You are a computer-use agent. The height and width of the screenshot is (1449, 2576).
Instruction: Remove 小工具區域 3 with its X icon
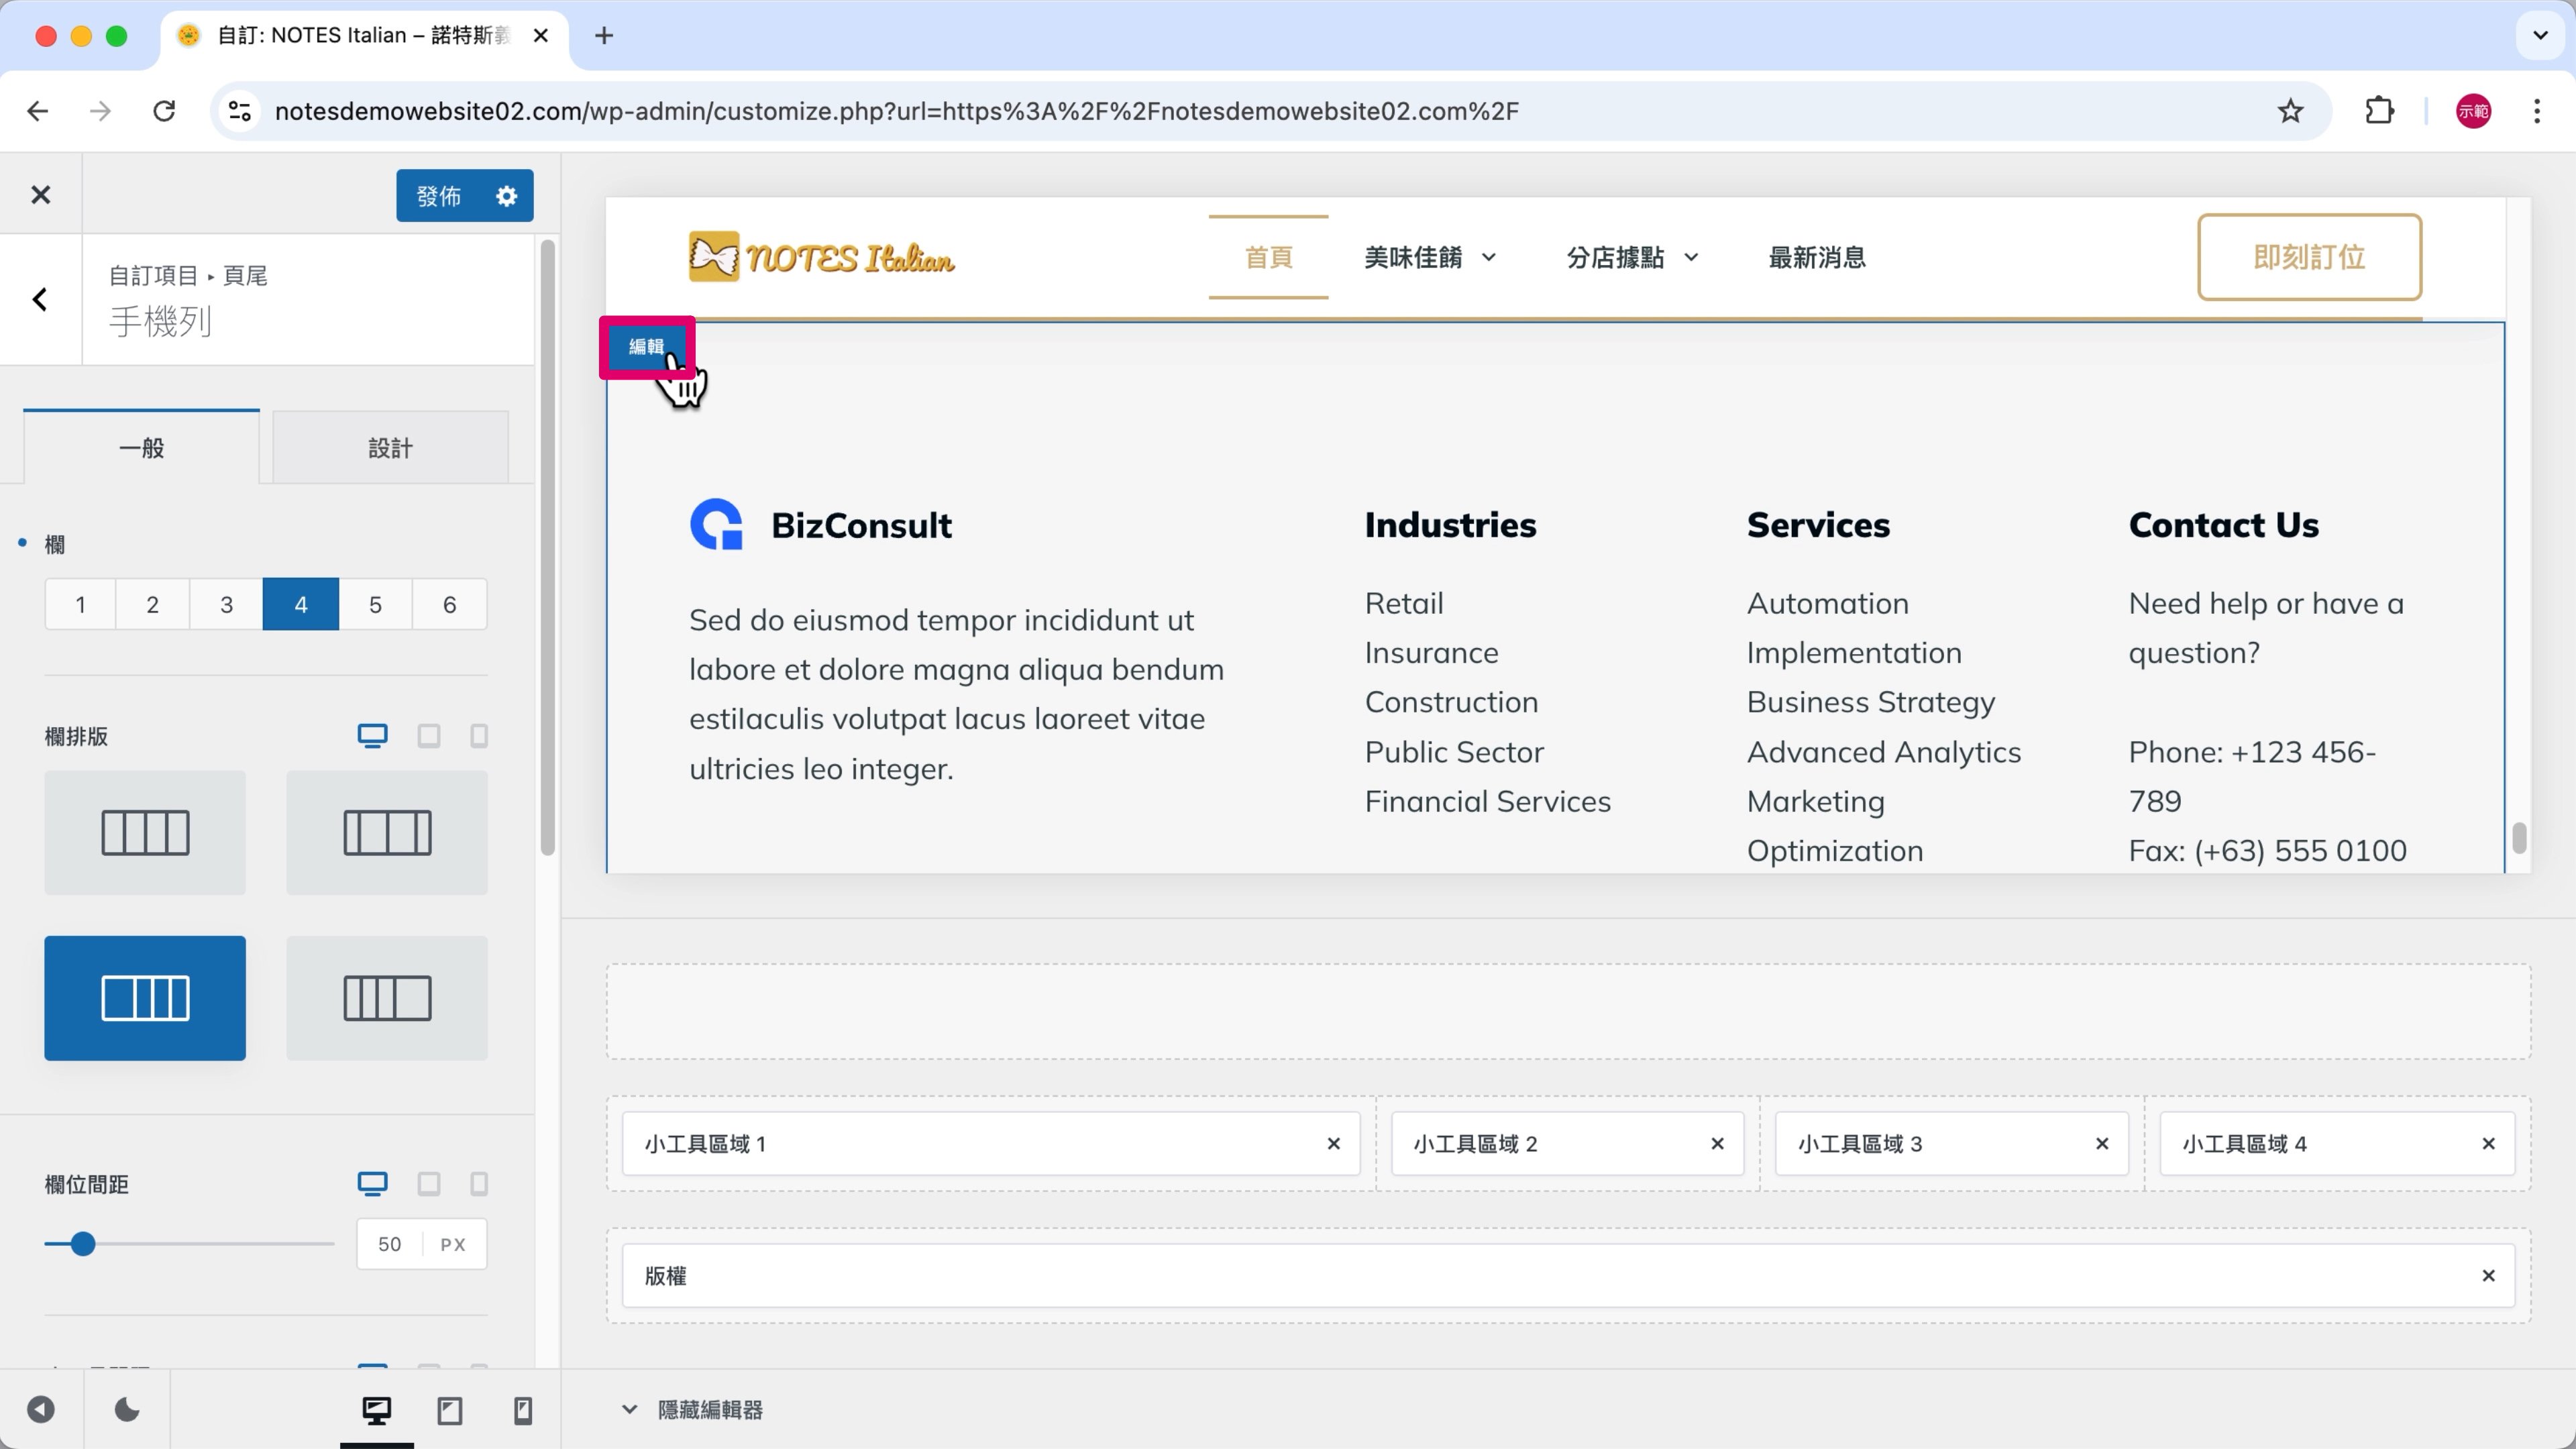2101,1144
